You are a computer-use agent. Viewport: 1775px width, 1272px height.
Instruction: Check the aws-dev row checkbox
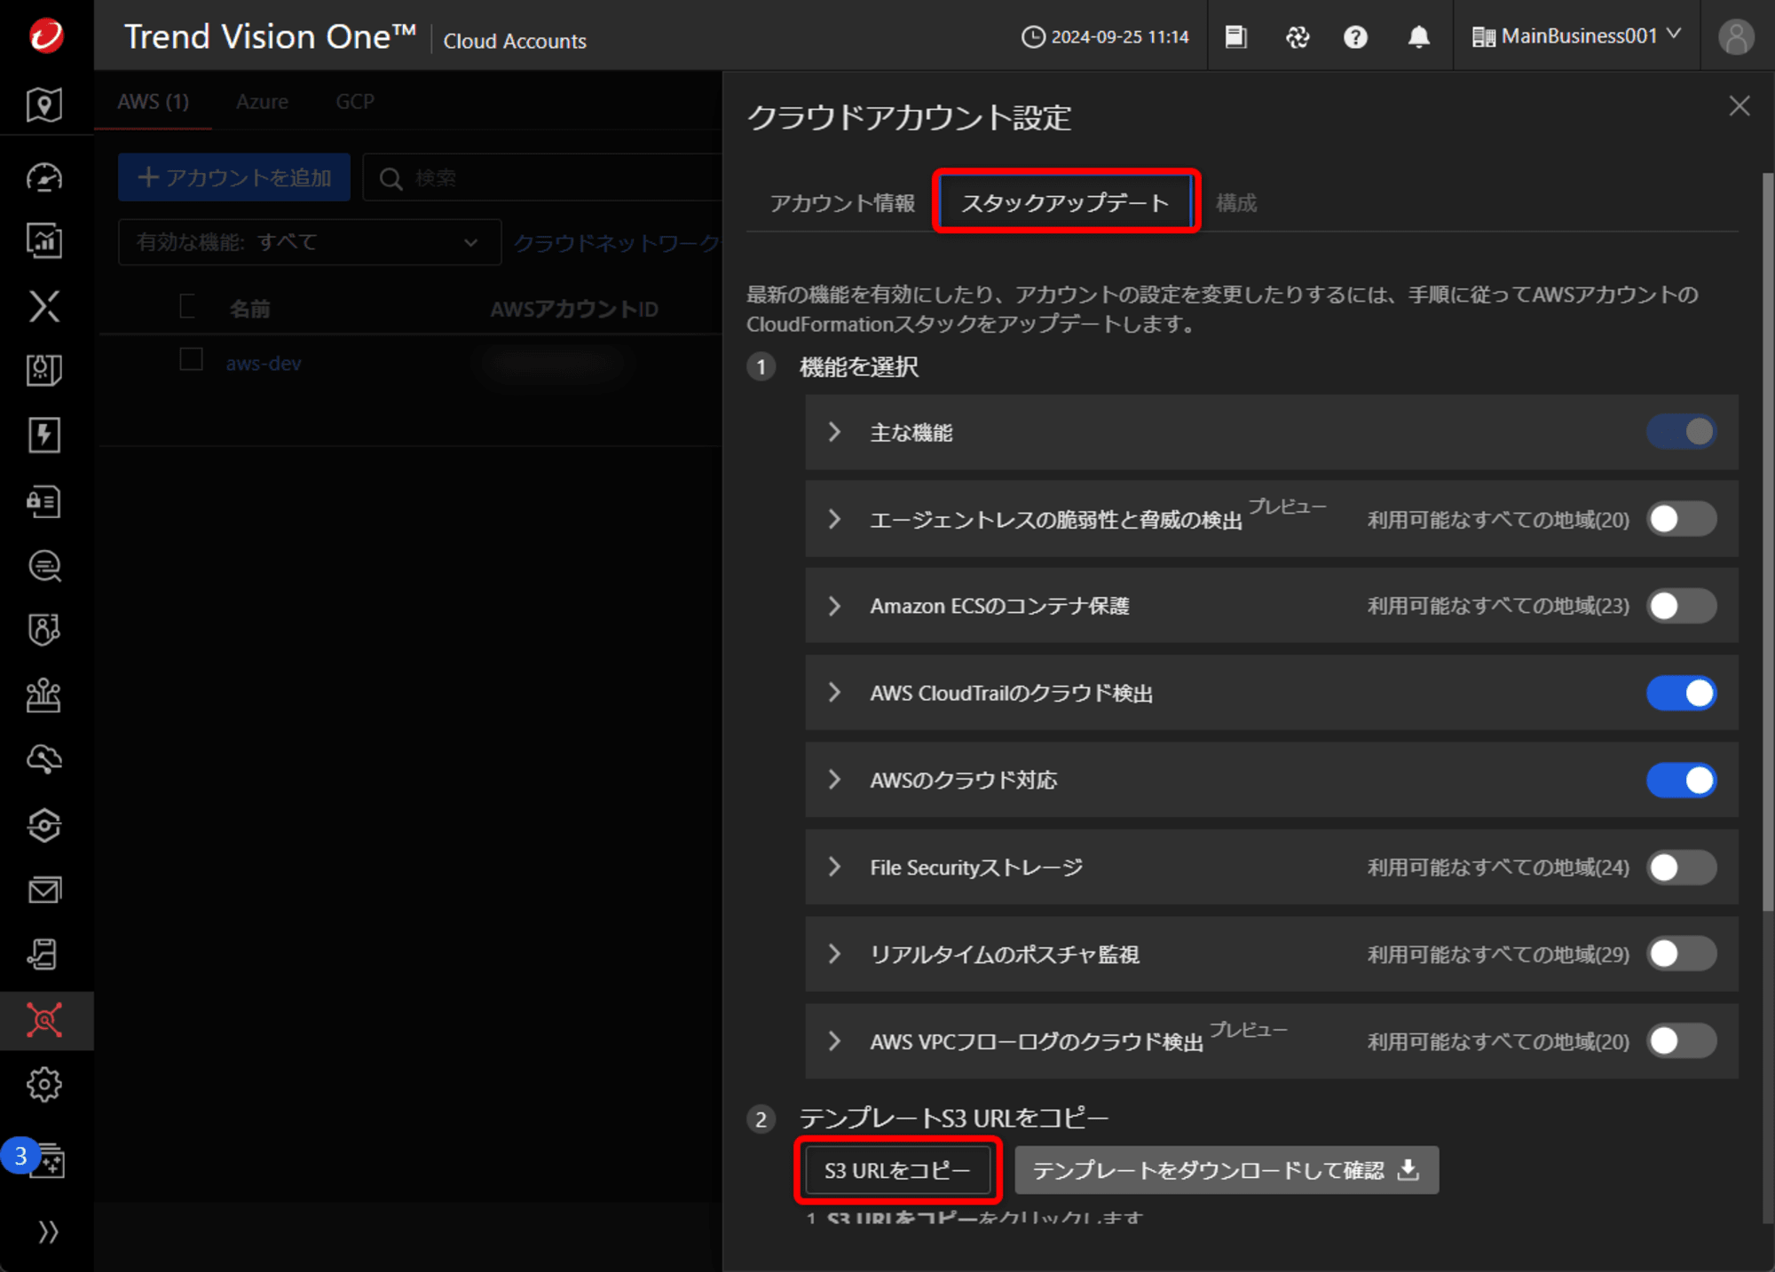pos(191,359)
